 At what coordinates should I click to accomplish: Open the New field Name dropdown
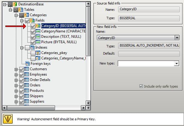(x=177, y=38)
